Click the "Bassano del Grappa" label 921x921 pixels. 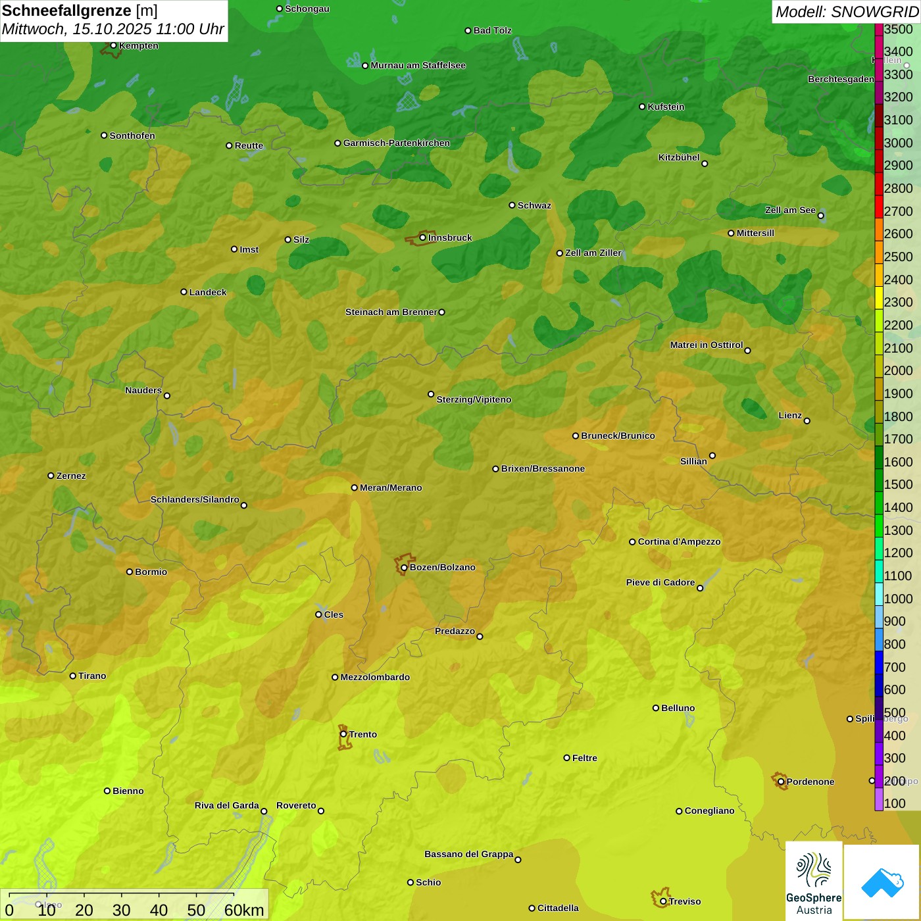468,854
